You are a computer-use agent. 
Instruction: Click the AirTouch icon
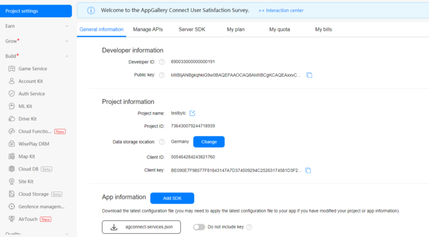point(11,219)
